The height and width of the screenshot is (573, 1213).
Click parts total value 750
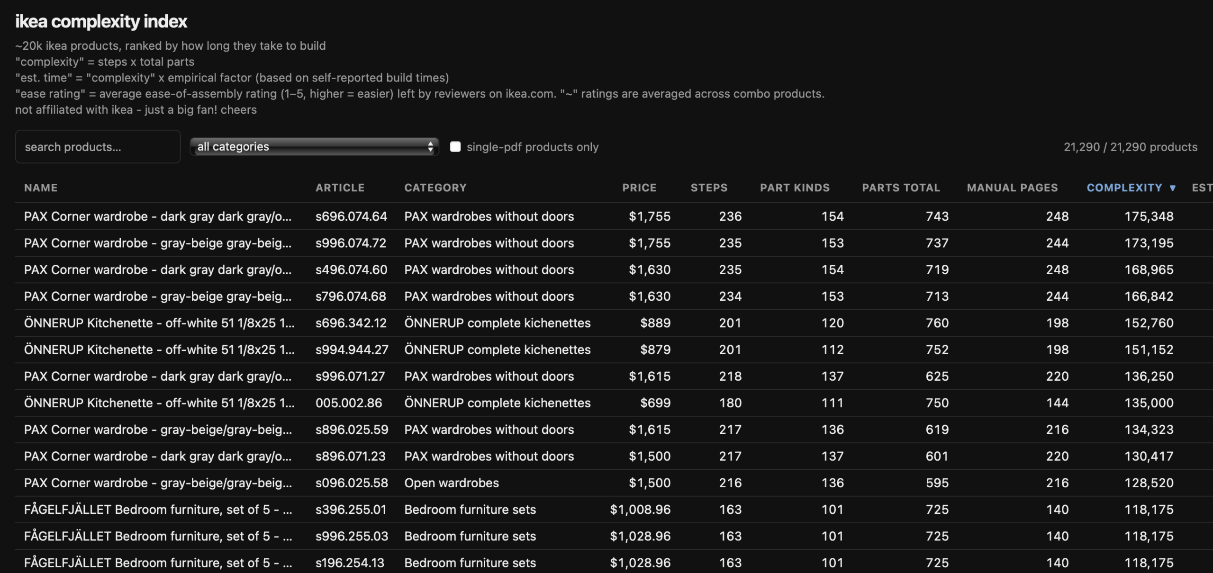point(937,403)
